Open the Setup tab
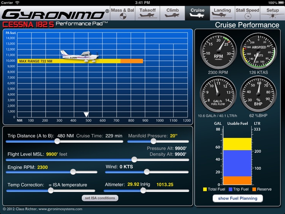The image size is (285, 214). pos(272,13)
